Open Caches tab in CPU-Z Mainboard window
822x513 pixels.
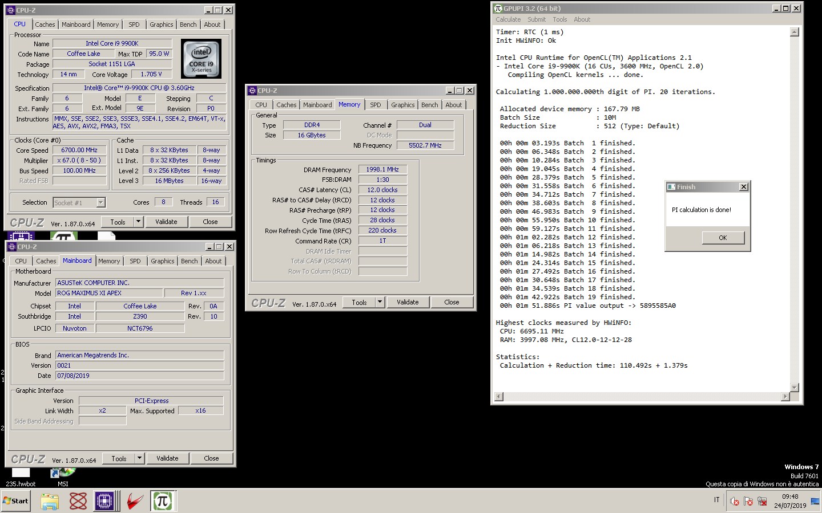click(x=46, y=261)
